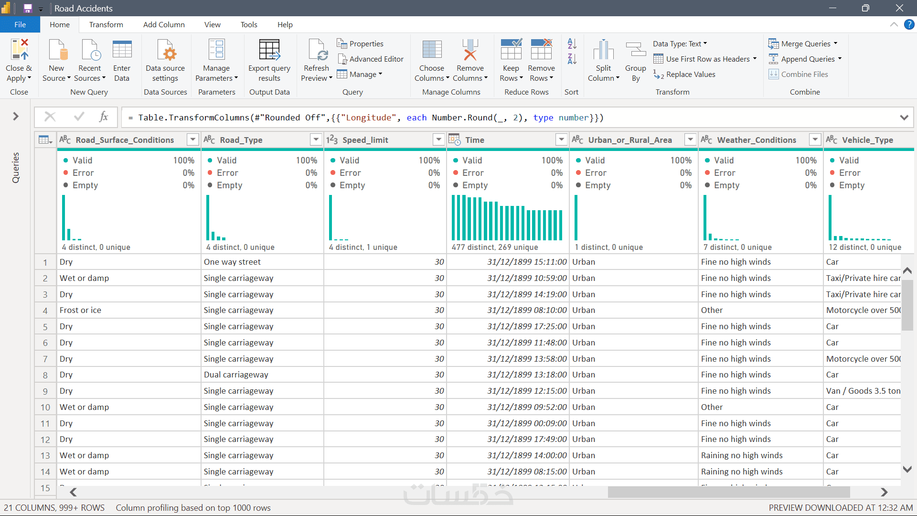Open the Enter Data tool
The image size is (917, 516).
122,50
